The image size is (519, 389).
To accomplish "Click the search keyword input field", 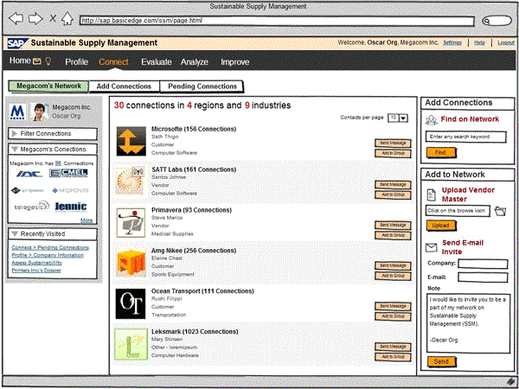I will click(x=465, y=137).
